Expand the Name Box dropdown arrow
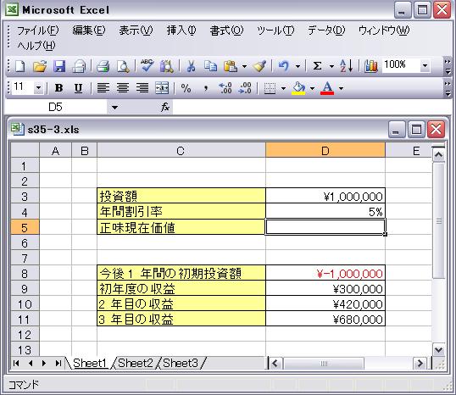Viewport: 456px width, 395px height. tap(115, 108)
